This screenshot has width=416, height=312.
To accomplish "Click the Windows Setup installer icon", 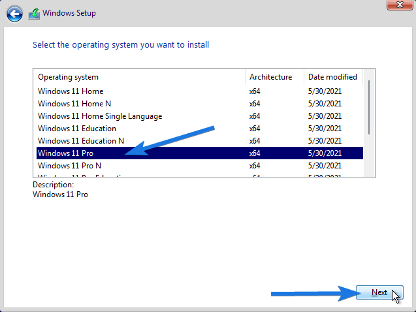I will point(34,14).
